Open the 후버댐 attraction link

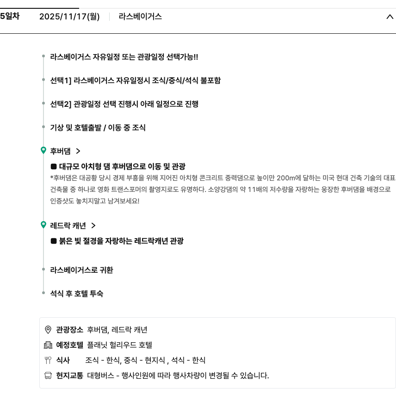(x=61, y=151)
